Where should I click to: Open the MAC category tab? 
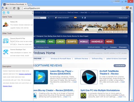point(51,42)
